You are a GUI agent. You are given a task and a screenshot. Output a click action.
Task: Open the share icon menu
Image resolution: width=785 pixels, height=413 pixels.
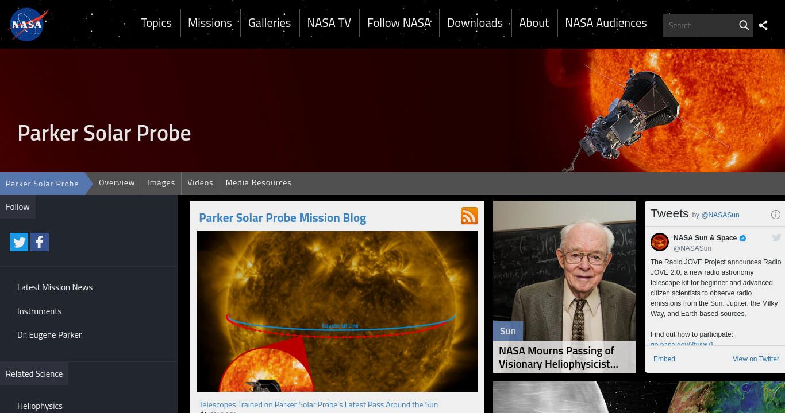point(763,25)
